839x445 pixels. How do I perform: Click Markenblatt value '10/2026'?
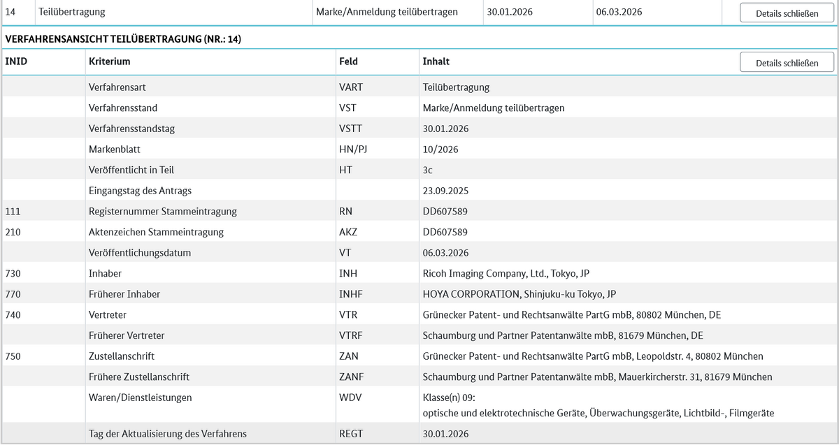coord(440,149)
